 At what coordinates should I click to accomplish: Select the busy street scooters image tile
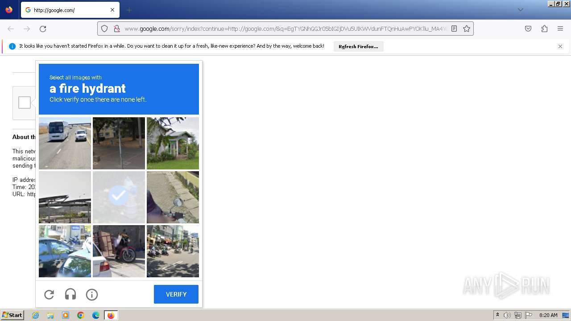pyautogui.click(x=173, y=251)
